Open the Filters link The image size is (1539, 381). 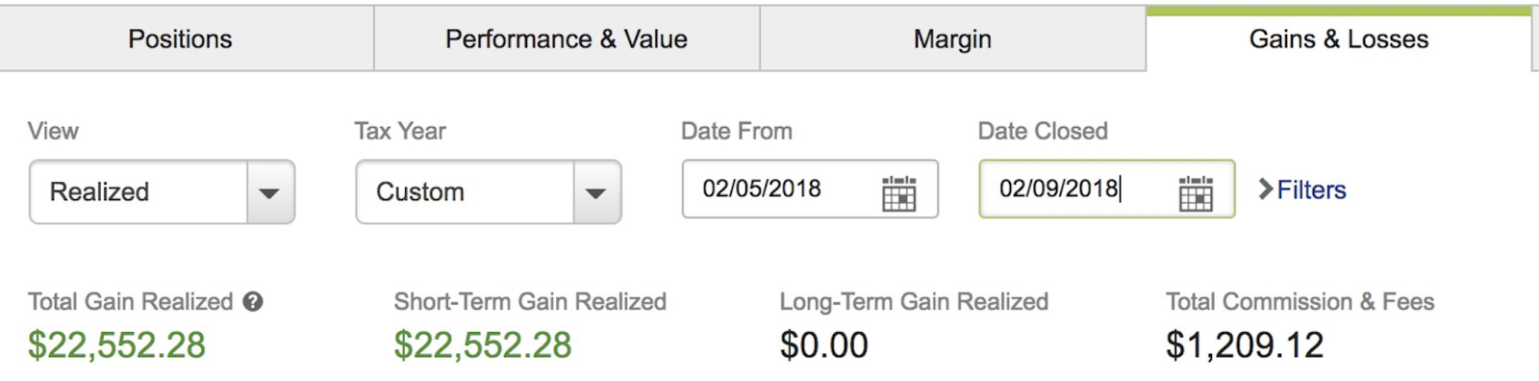click(1311, 190)
